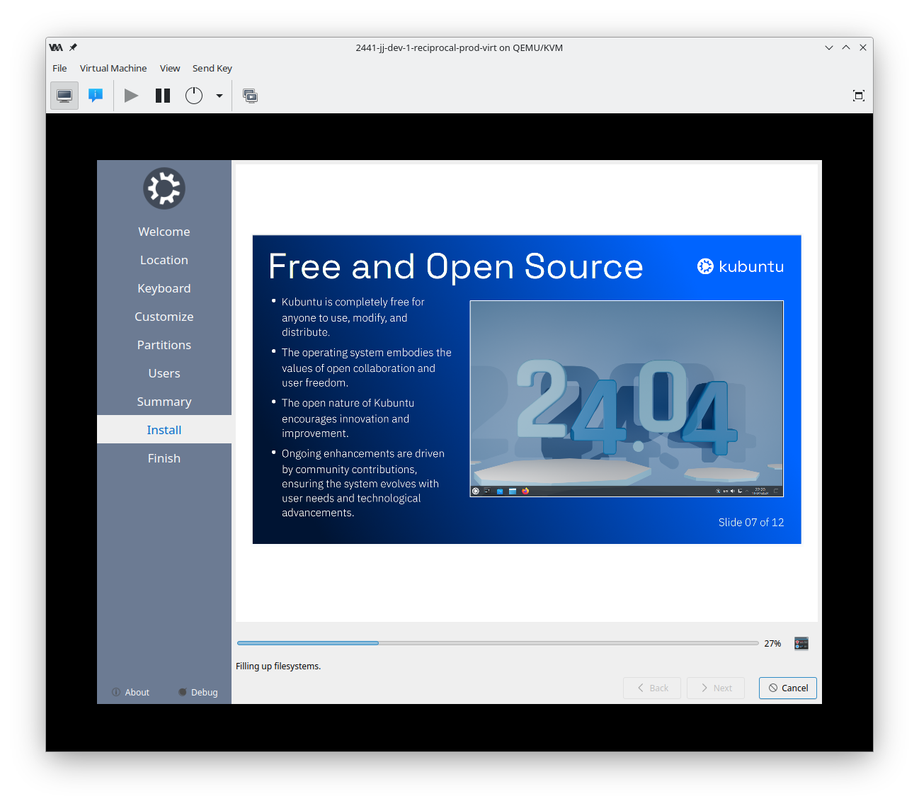Click the installation progress bar

[498, 643]
